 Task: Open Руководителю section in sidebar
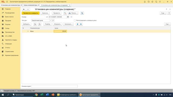[10, 13]
